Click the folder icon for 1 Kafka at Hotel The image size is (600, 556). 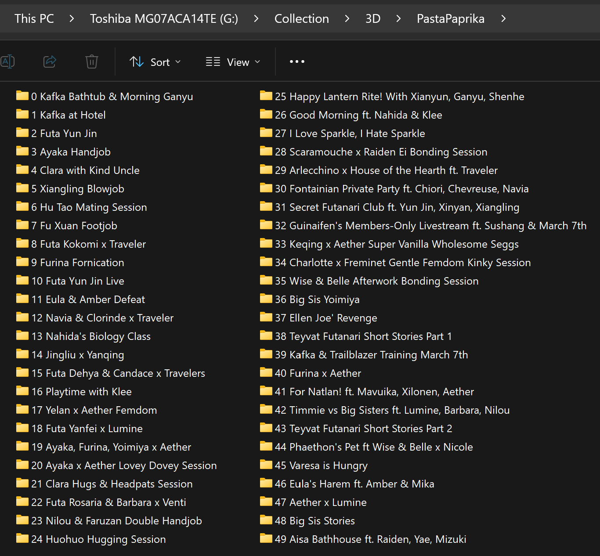pyautogui.click(x=22, y=115)
